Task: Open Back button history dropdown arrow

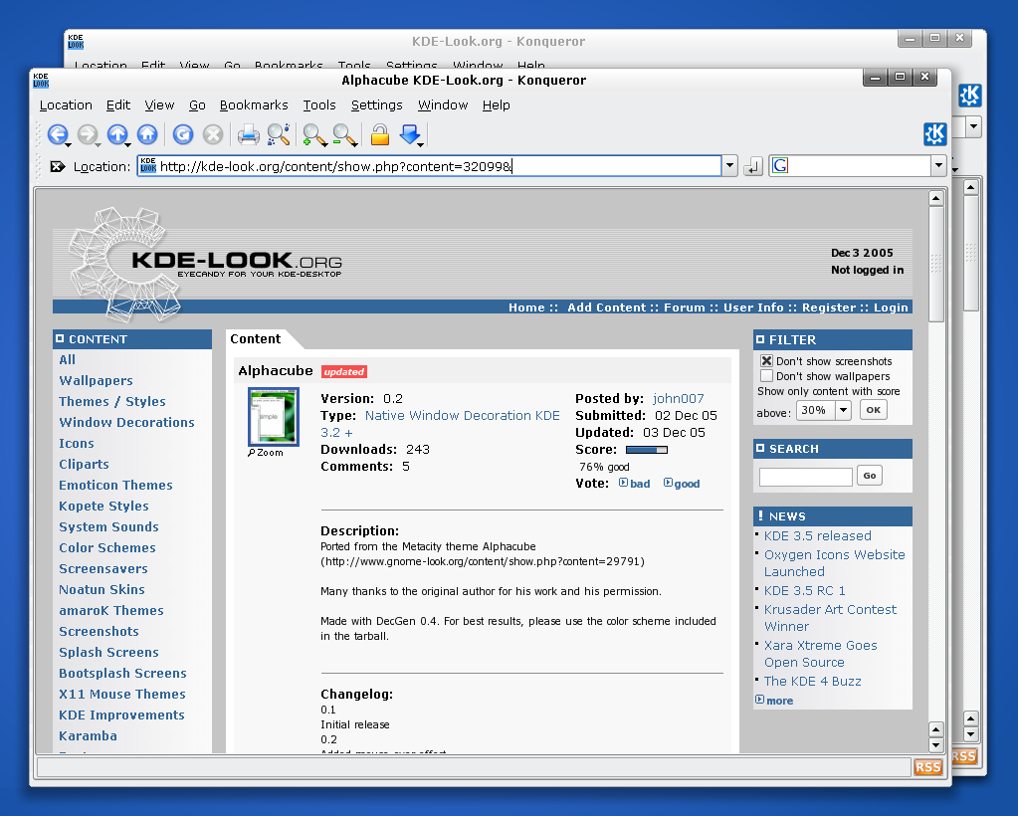Action: [x=69, y=144]
